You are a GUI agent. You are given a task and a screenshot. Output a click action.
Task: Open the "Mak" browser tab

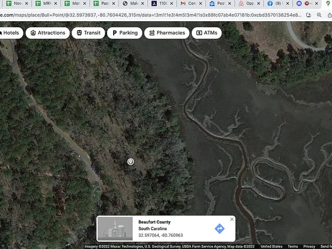pos(133,3)
